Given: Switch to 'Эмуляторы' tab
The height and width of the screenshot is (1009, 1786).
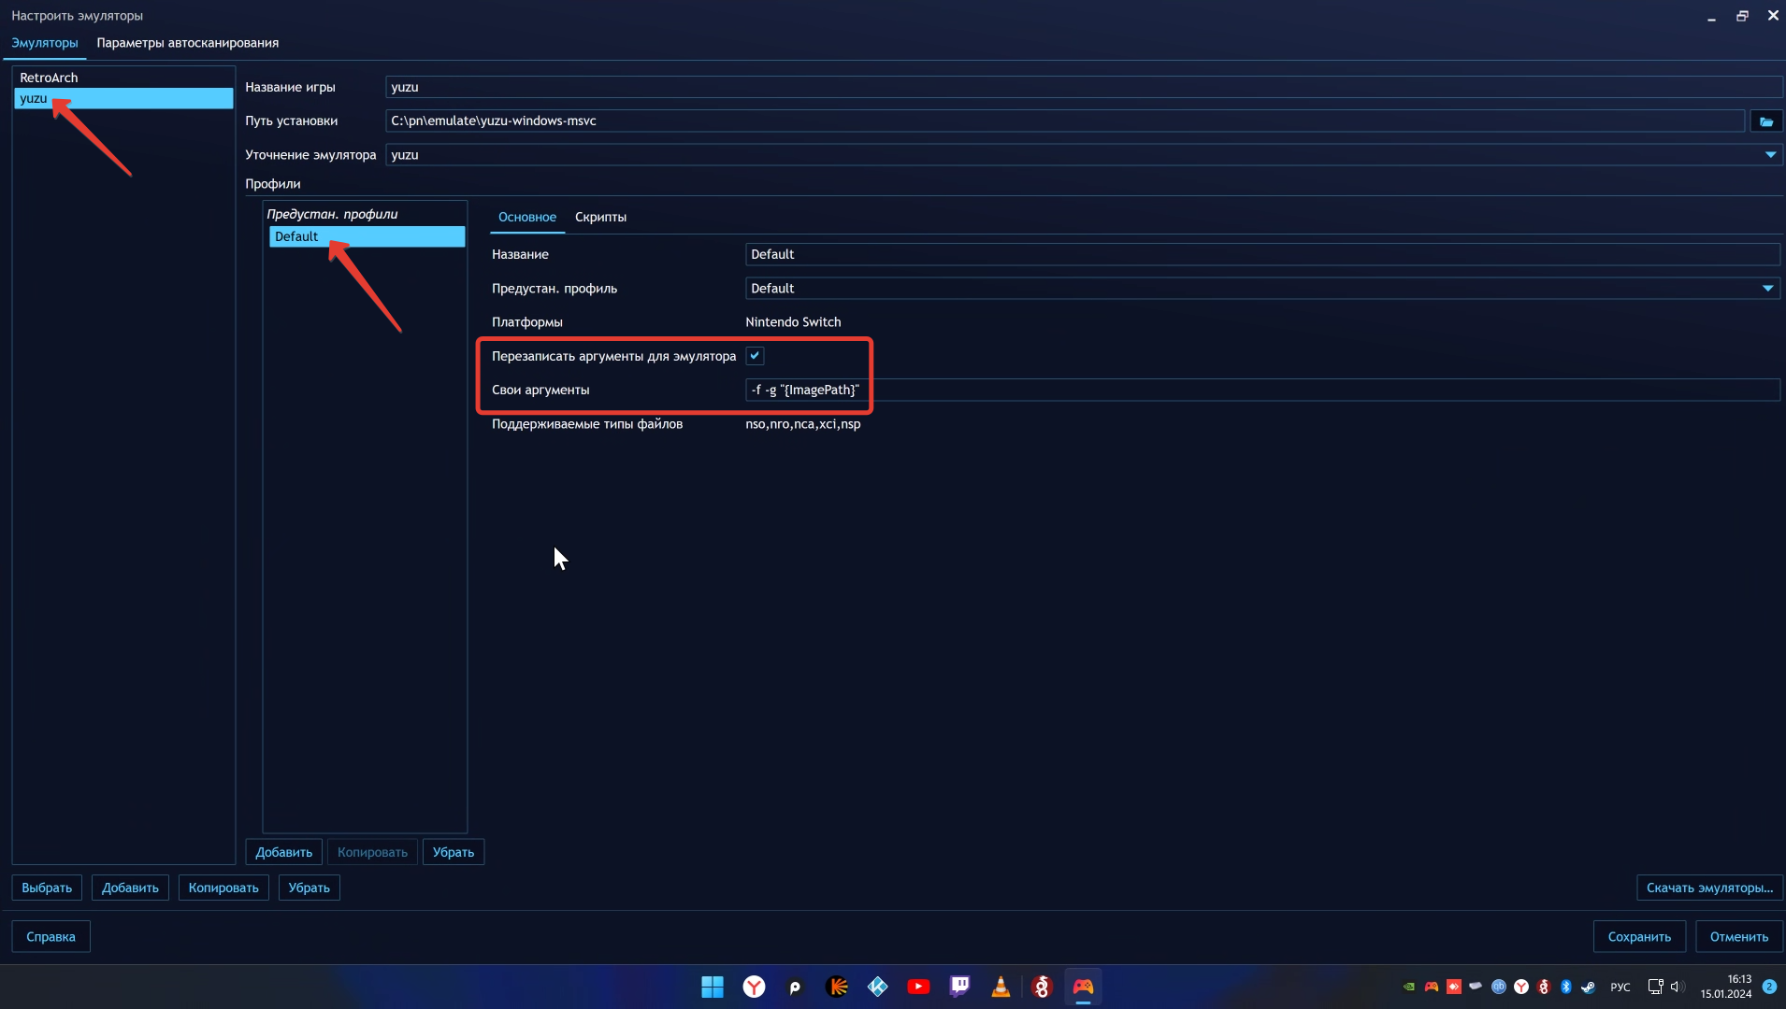Looking at the screenshot, I should click(45, 43).
